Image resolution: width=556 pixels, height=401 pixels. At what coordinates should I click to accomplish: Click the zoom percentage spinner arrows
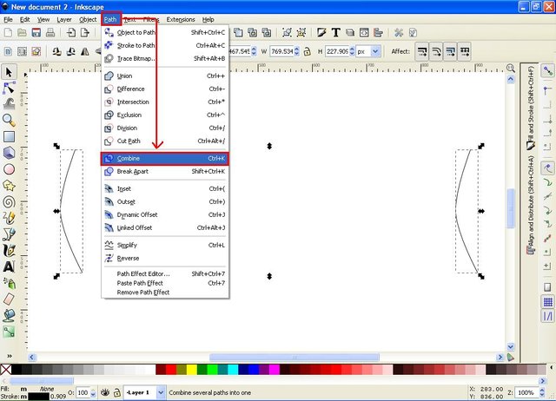(x=542, y=392)
